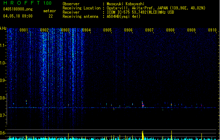Click the 0.8 kHz axis label
This screenshot has height=140, width=220.
tap(3, 98)
